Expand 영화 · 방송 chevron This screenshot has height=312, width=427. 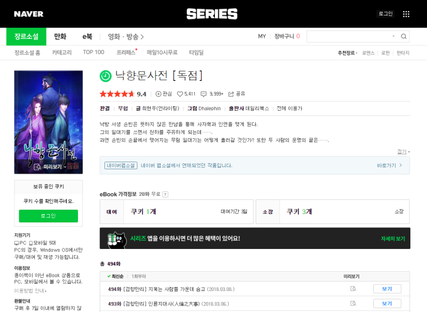(142, 37)
